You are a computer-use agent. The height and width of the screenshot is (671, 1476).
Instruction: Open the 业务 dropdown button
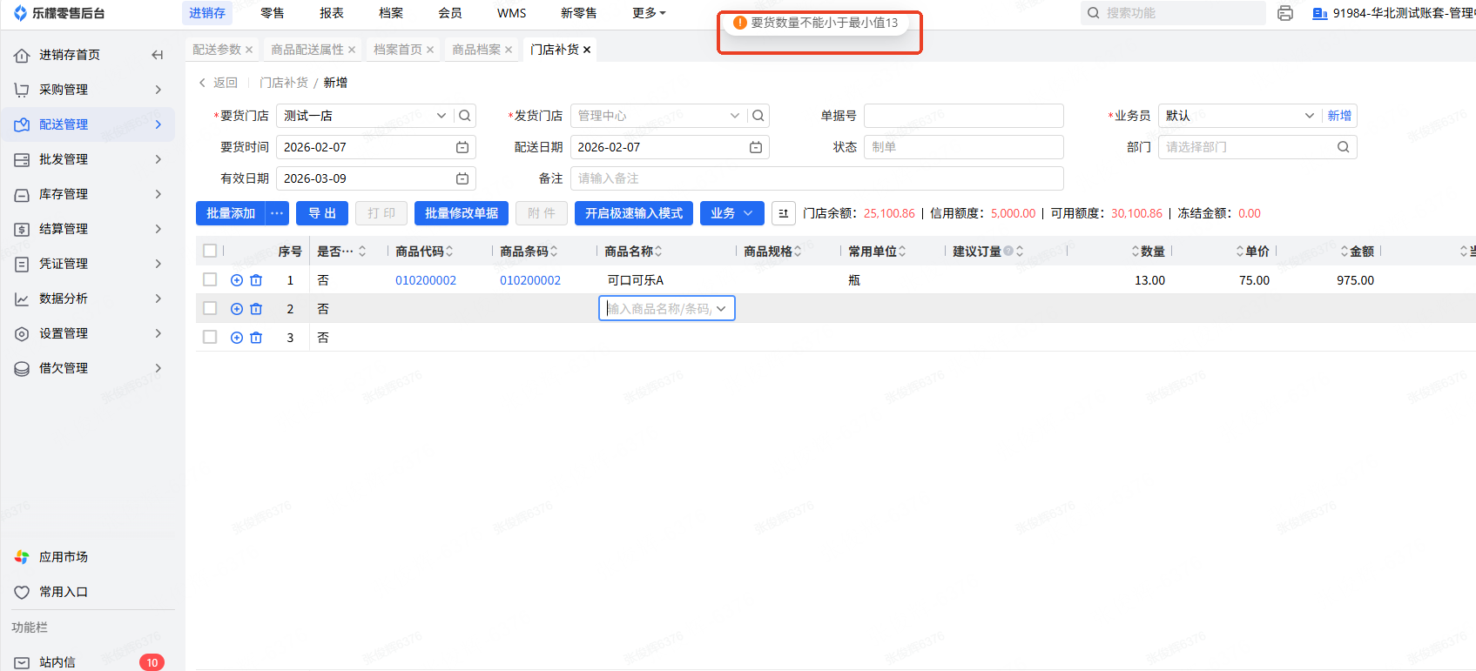tap(732, 213)
